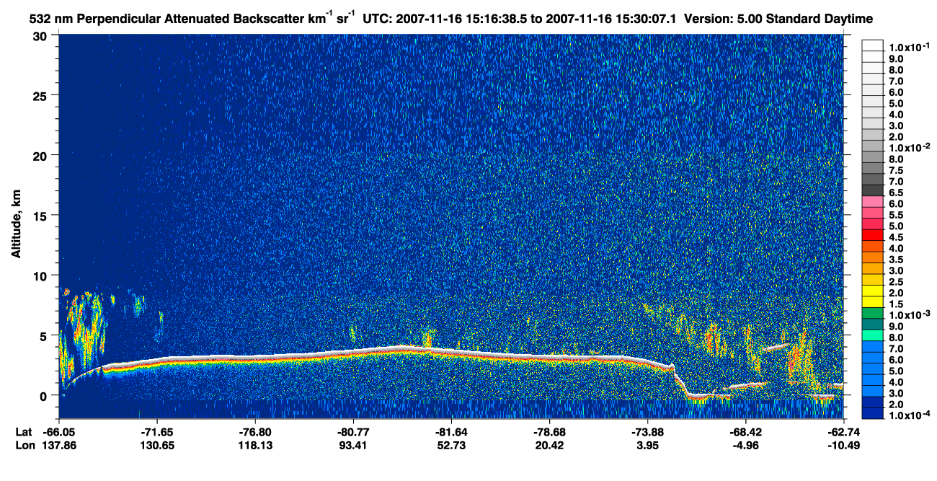The image size is (937, 481).
Task: Click the latitude value '-76.80'
Action: pos(256,431)
